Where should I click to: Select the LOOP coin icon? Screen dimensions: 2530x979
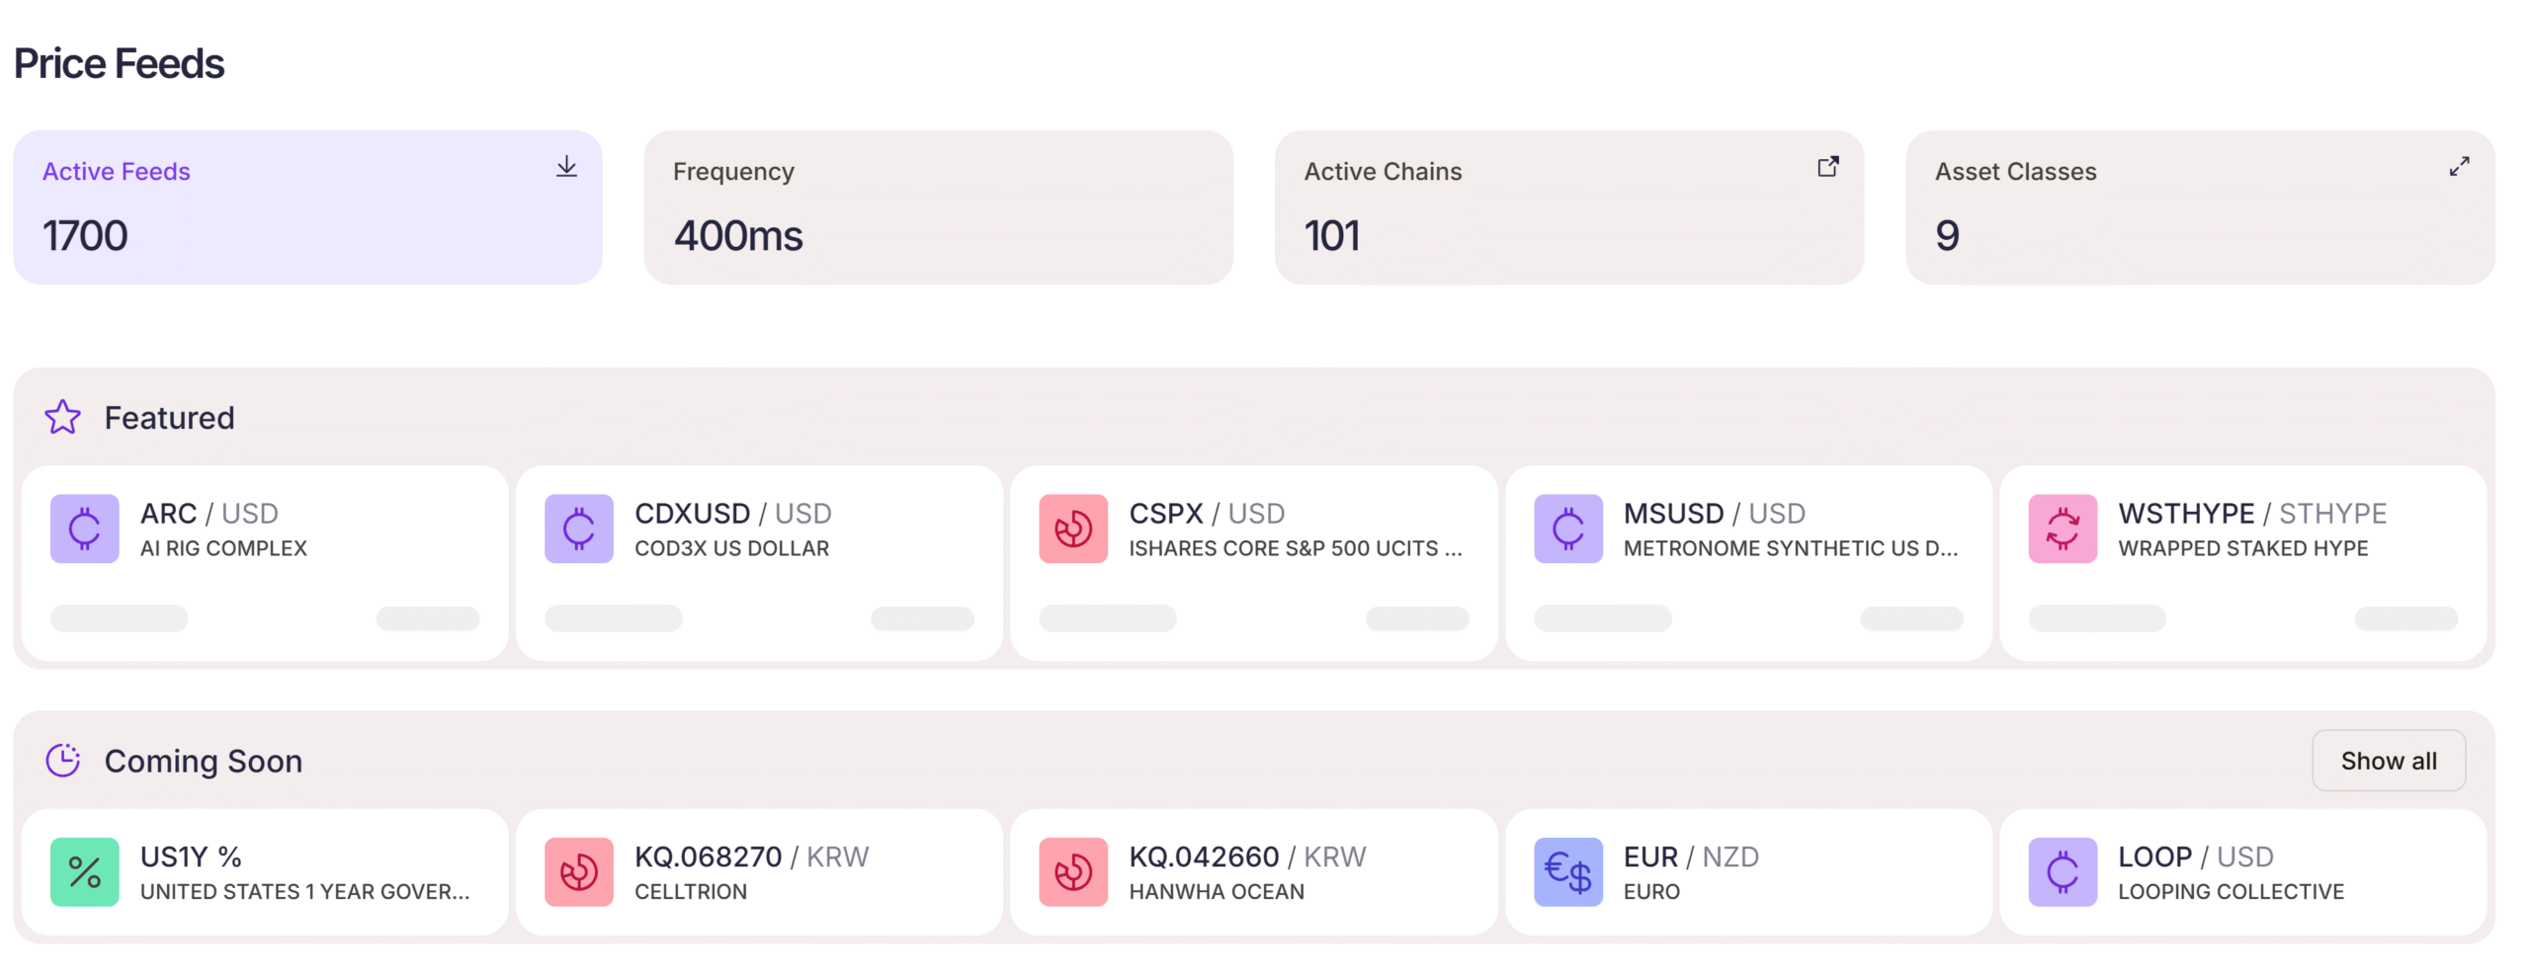click(x=2063, y=871)
